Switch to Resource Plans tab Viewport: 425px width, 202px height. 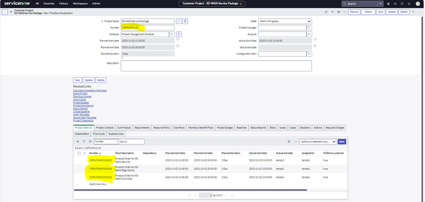tap(161, 128)
